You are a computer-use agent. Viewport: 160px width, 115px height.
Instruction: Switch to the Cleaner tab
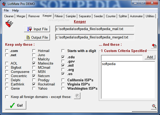tap(9, 16)
